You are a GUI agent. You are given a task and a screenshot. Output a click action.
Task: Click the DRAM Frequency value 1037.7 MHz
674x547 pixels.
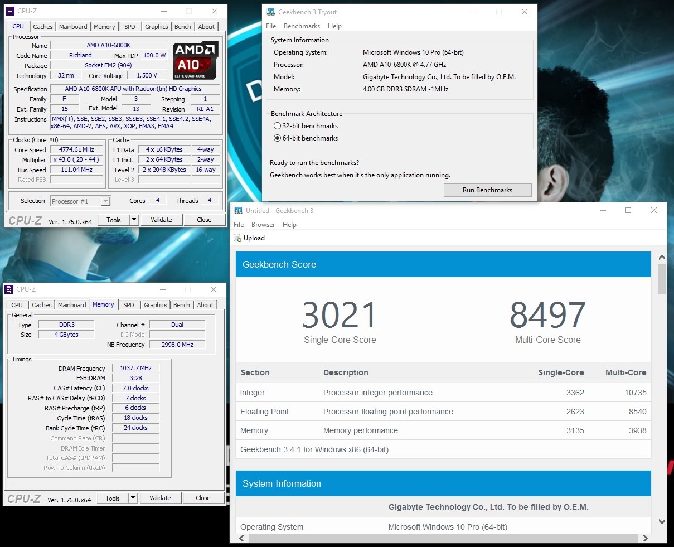(135, 368)
